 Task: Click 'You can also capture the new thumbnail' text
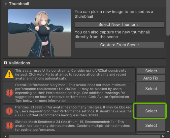(112, 34)
